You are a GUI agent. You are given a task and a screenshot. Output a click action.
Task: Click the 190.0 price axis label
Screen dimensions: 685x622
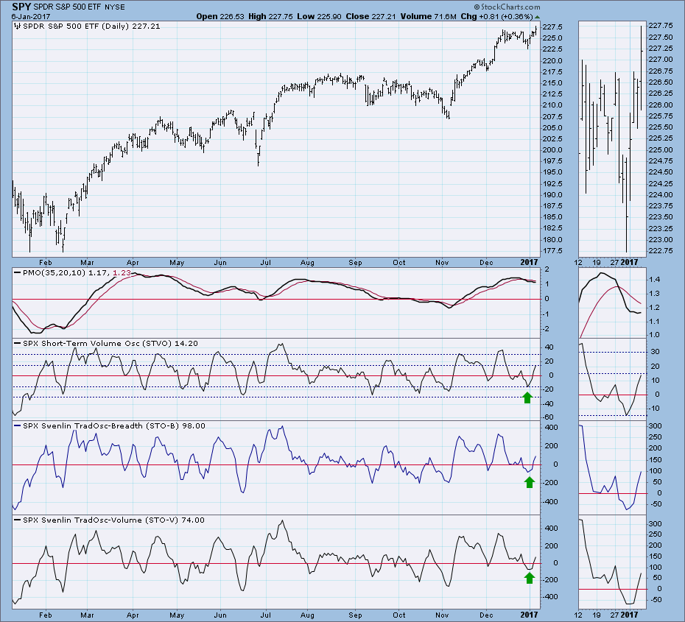pos(552,195)
